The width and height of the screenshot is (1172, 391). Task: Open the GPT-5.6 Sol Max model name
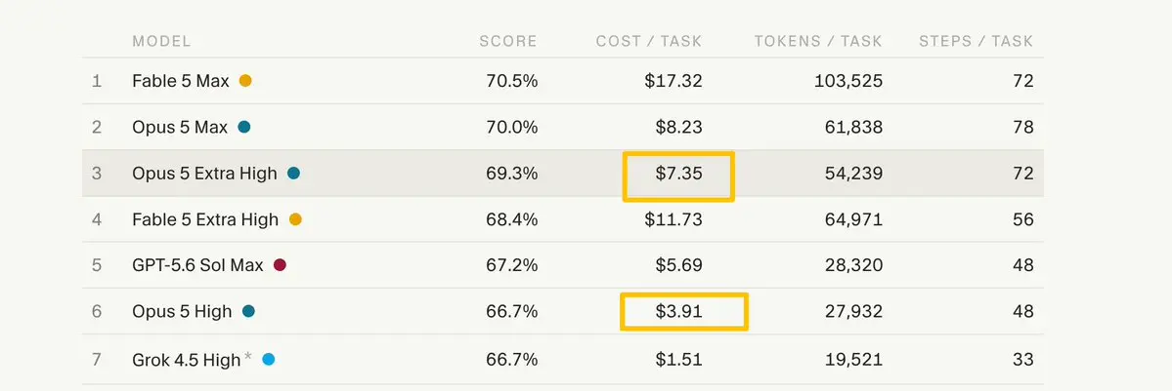(198, 265)
